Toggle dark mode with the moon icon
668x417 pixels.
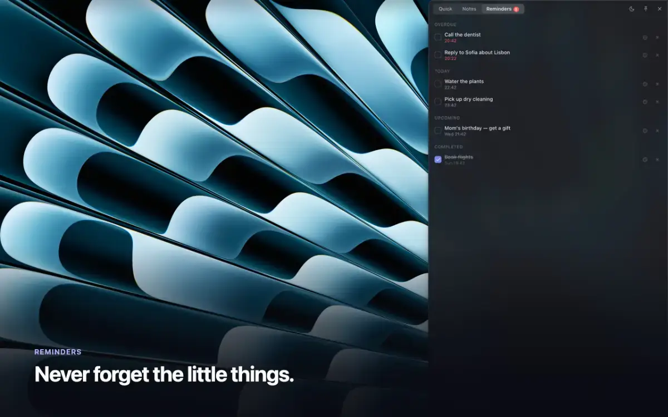click(x=632, y=9)
